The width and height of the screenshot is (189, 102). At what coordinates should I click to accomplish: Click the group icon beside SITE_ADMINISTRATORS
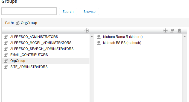coord(6,67)
